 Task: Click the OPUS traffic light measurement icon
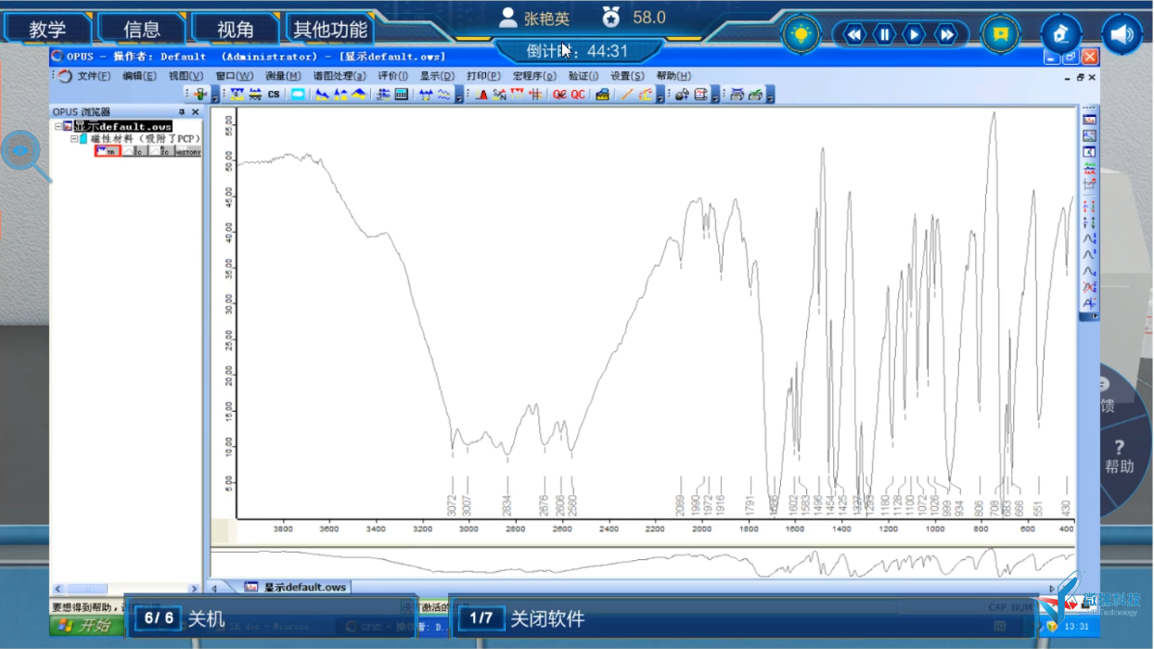pyautogui.click(x=199, y=95)
